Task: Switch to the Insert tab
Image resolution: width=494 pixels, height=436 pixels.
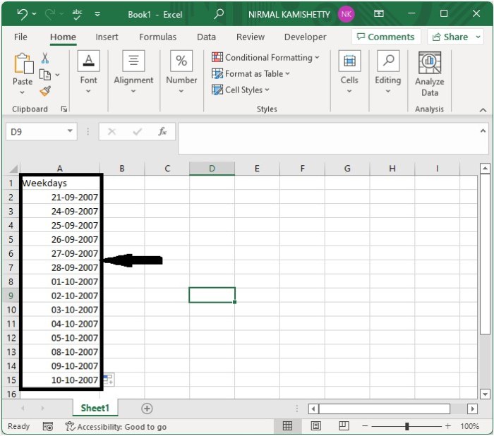Action: tap(107, 37)
